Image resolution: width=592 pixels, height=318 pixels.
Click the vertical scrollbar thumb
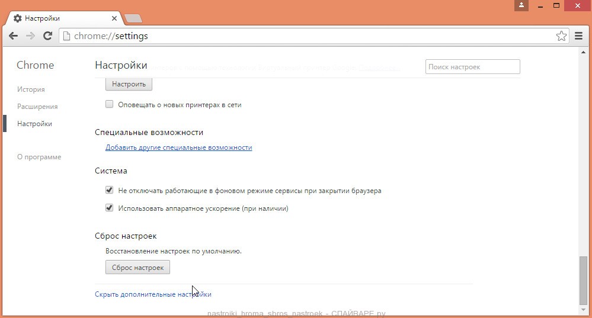click(x=583, y=280)
